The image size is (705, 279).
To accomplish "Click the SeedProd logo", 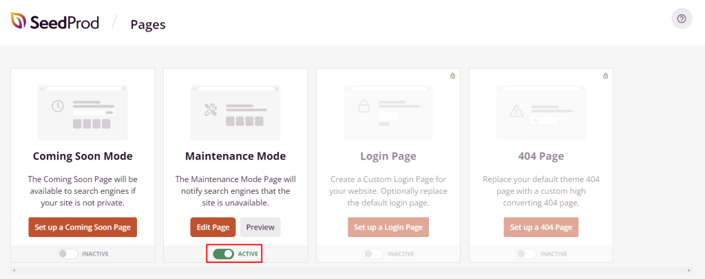I will [54, 23].
